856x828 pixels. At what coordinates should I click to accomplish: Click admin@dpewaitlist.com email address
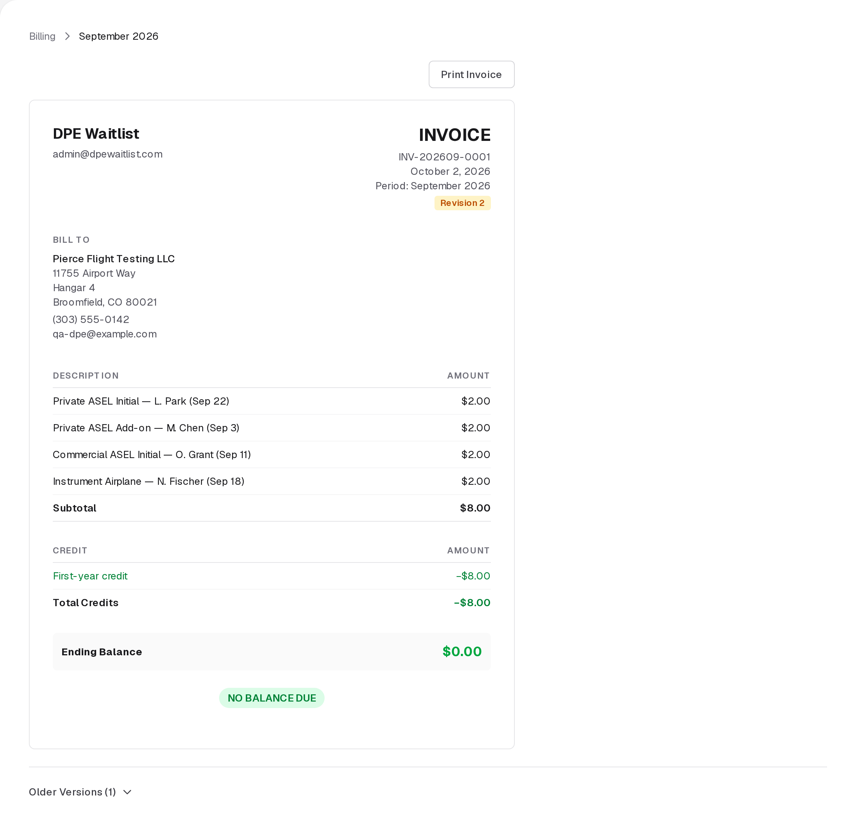107,154
